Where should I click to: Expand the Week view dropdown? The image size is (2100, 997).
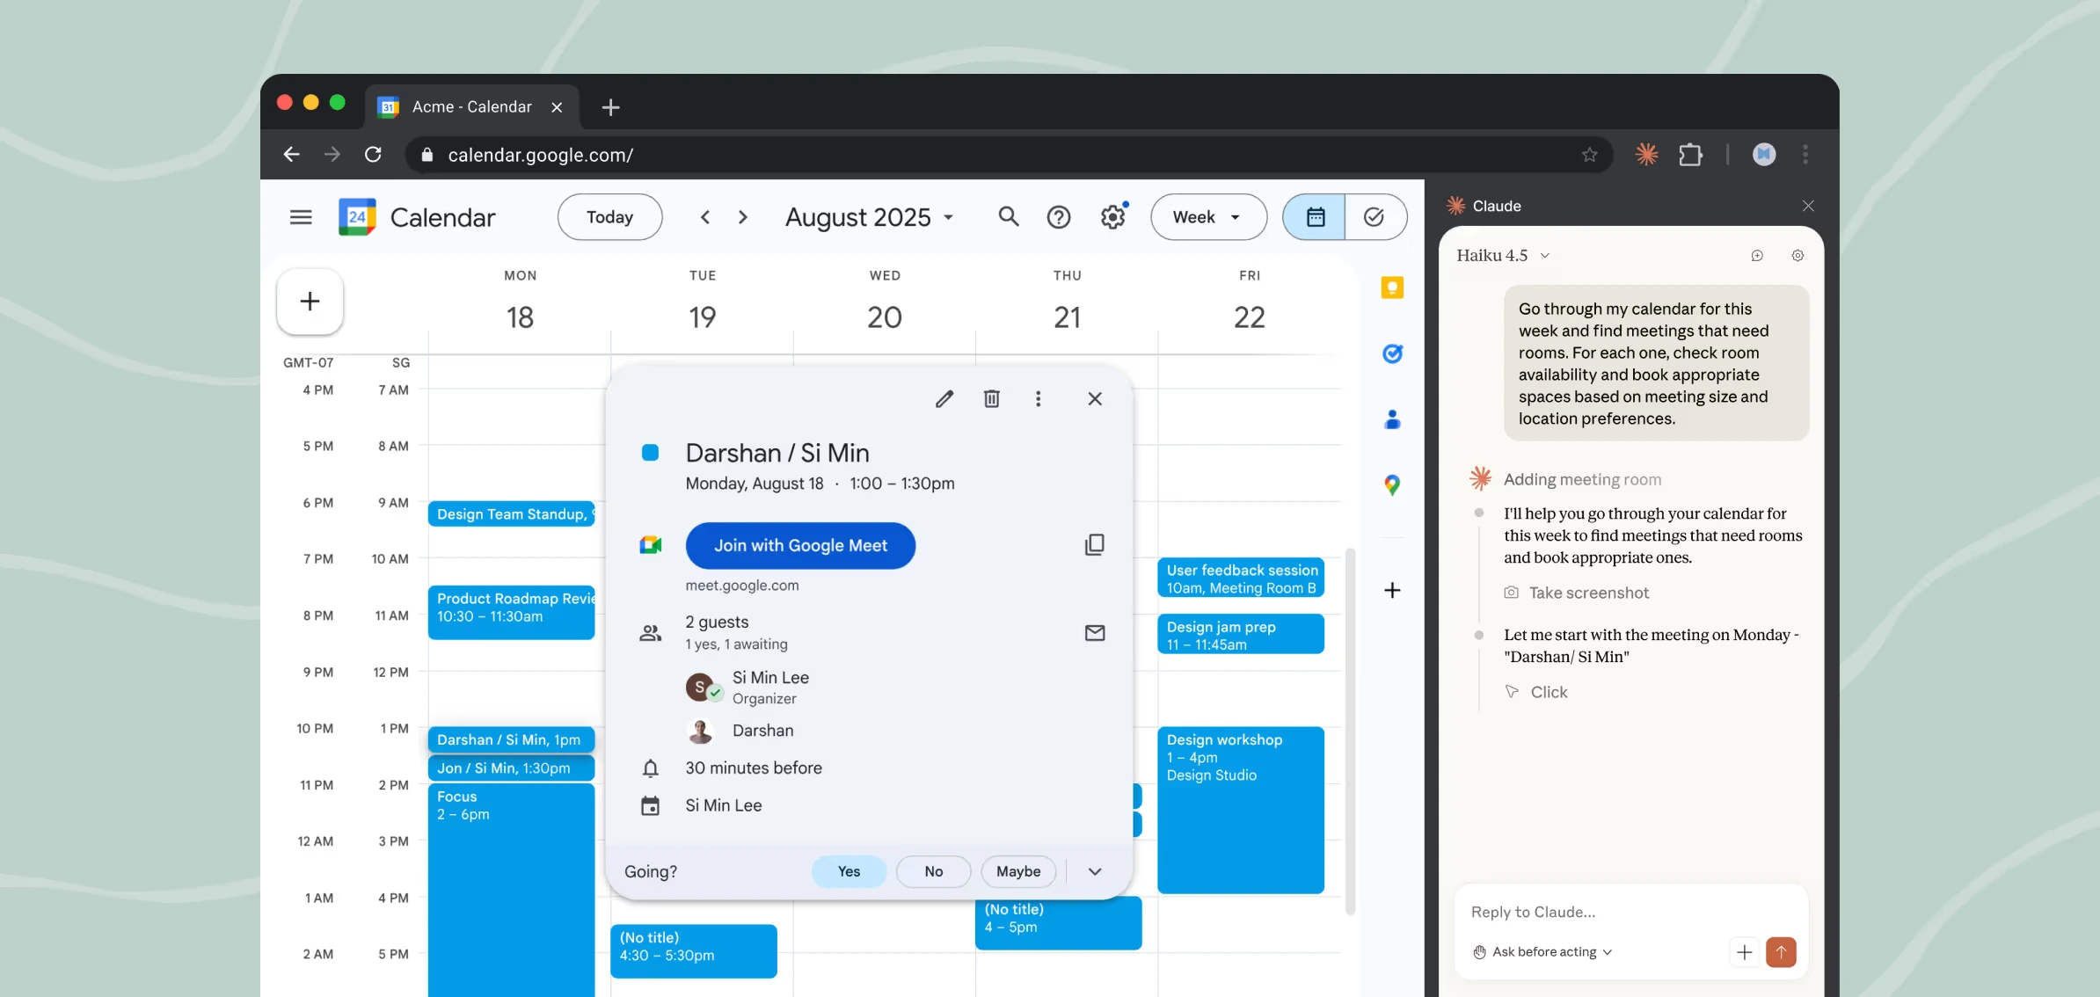coord(1208,216)
